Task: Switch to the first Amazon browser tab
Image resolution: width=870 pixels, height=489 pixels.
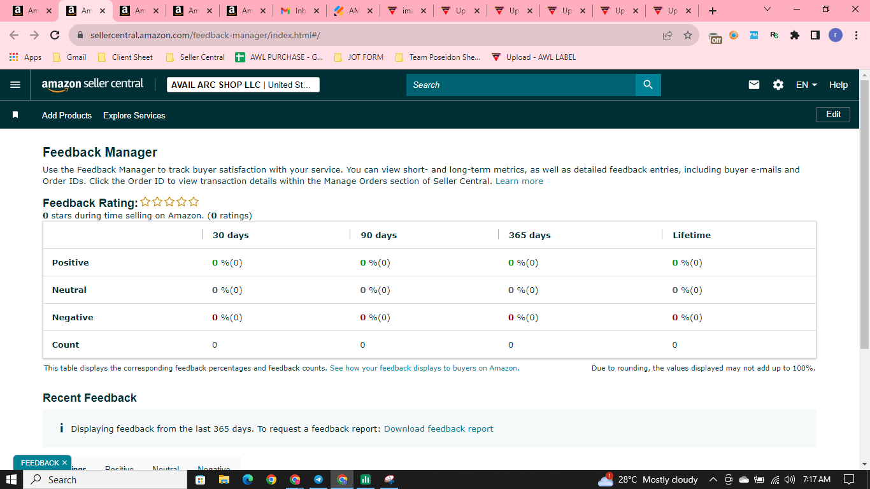Action: [32, 11]
